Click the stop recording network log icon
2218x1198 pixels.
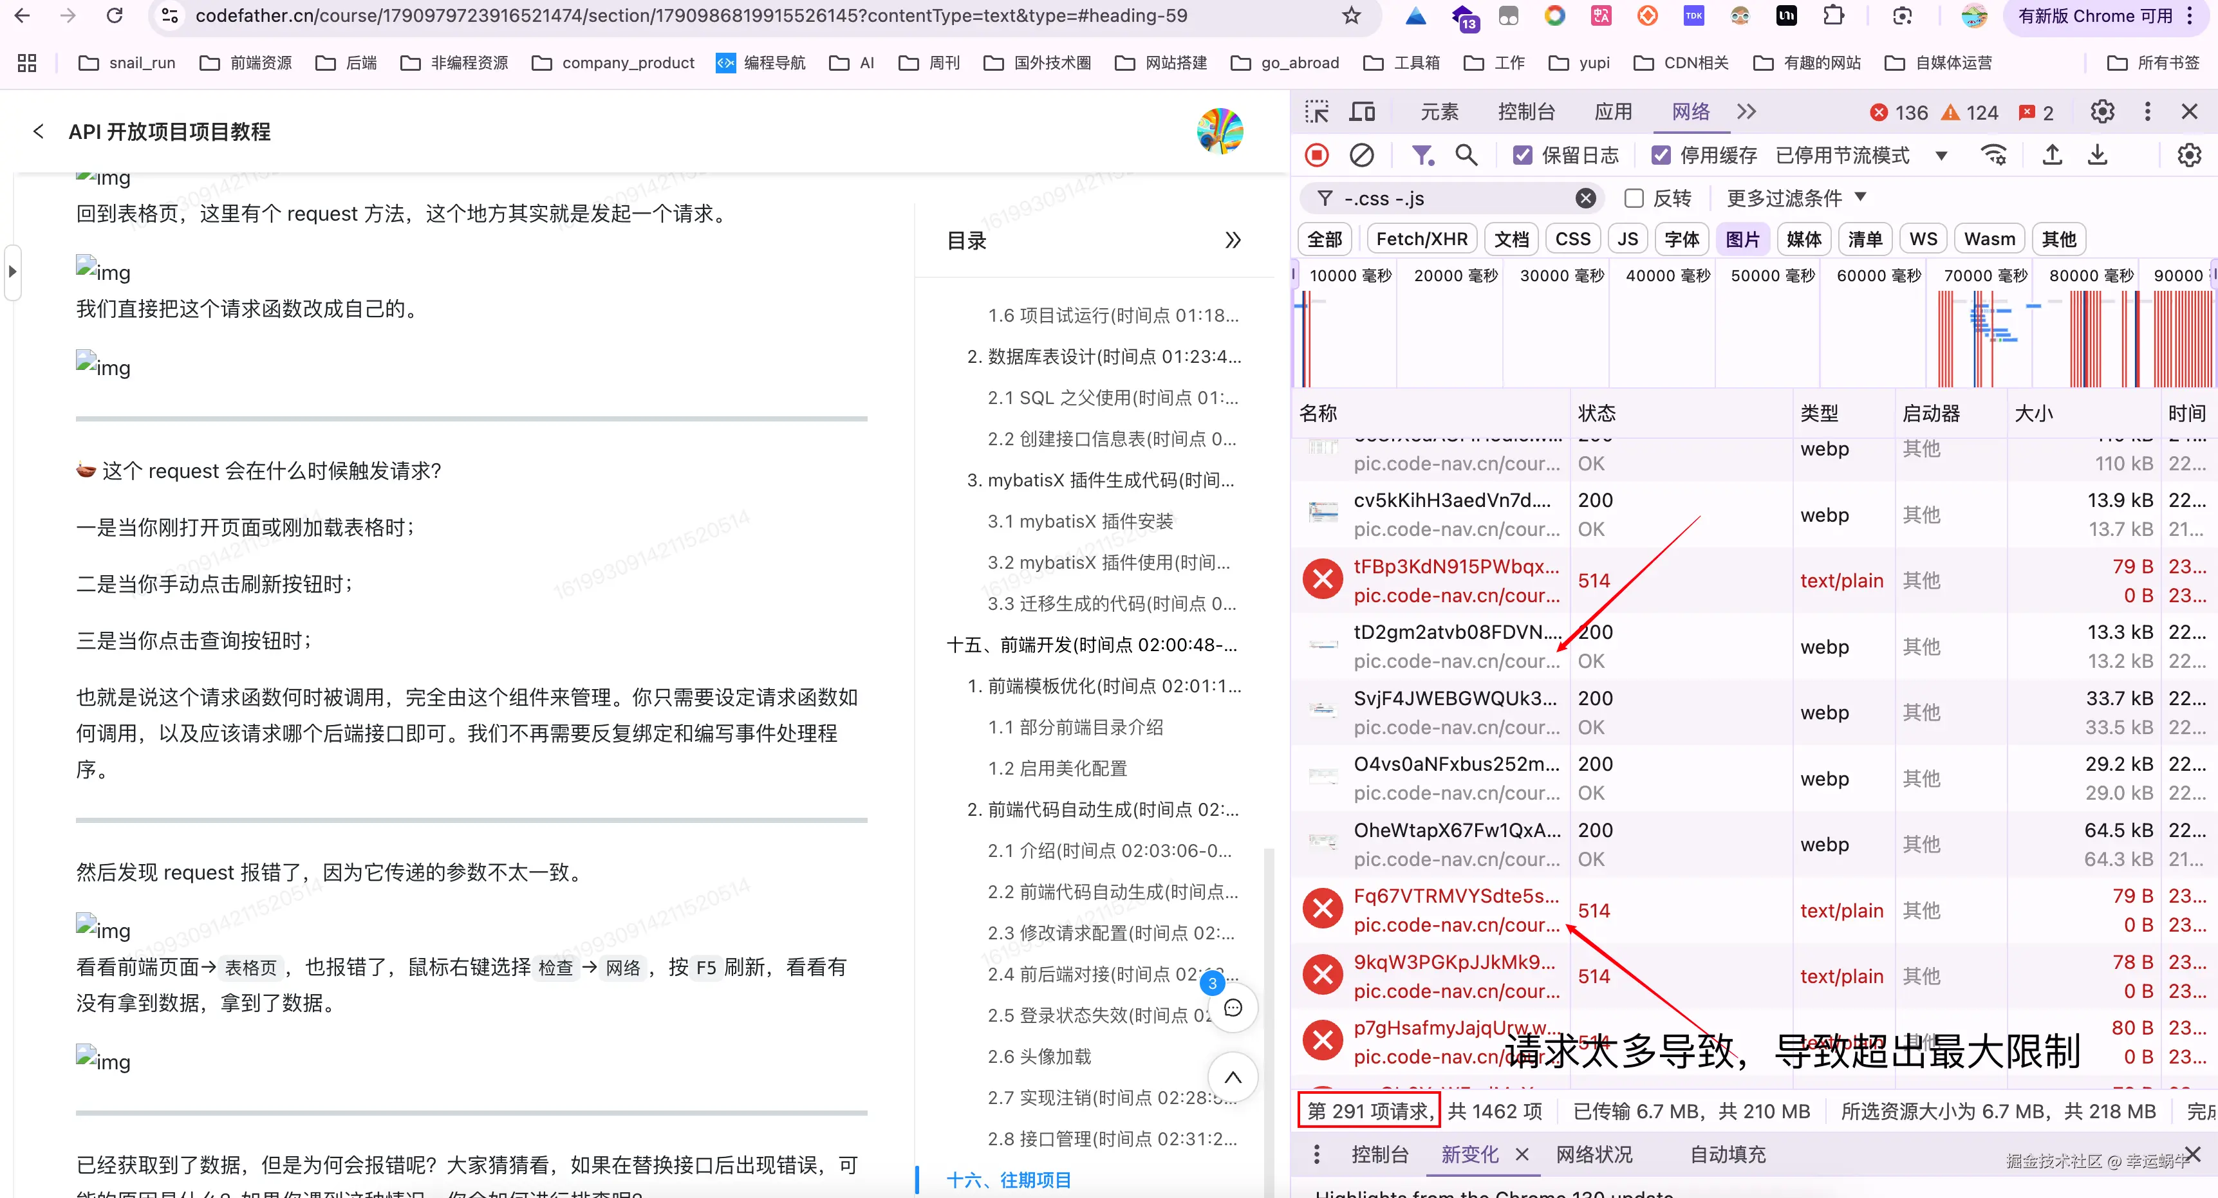[1316, 155]
